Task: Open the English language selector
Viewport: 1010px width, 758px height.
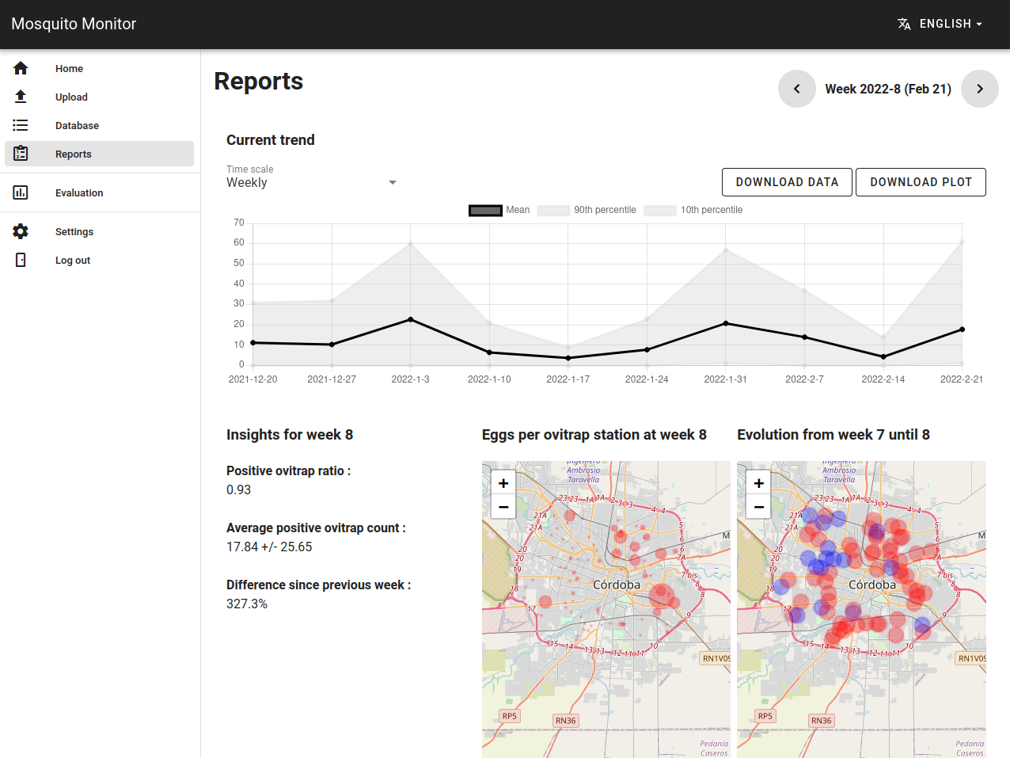Action: (x=940, y=24)
